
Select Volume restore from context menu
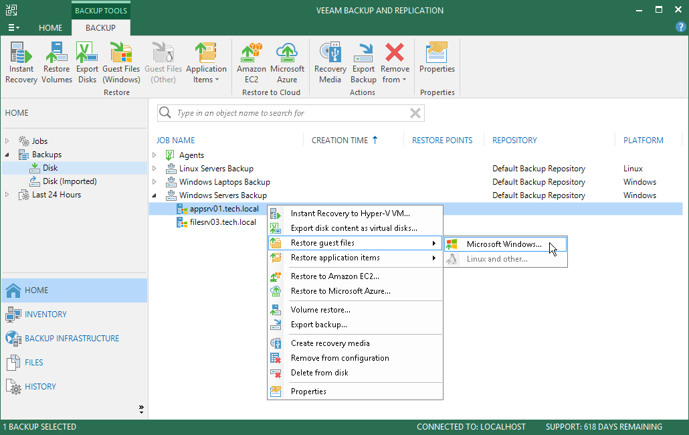pos(355,310)
